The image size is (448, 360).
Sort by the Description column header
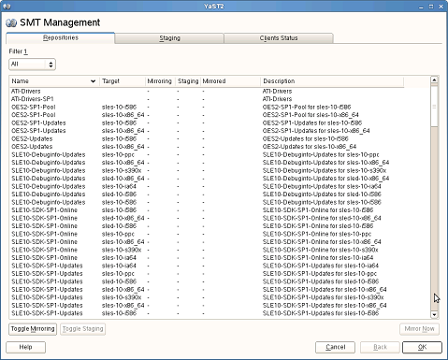pyautogui.click(x=332, y=81)
